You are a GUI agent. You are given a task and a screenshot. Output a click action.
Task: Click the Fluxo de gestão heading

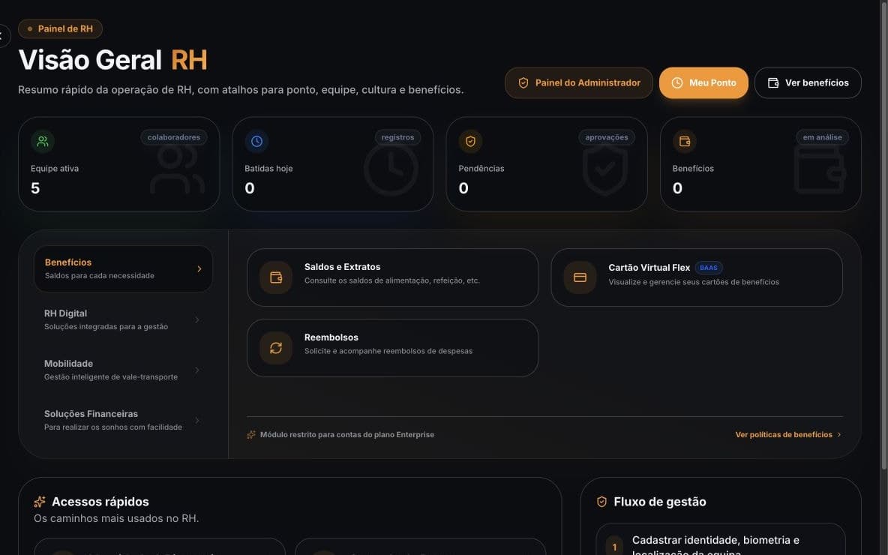click(660, 502)
